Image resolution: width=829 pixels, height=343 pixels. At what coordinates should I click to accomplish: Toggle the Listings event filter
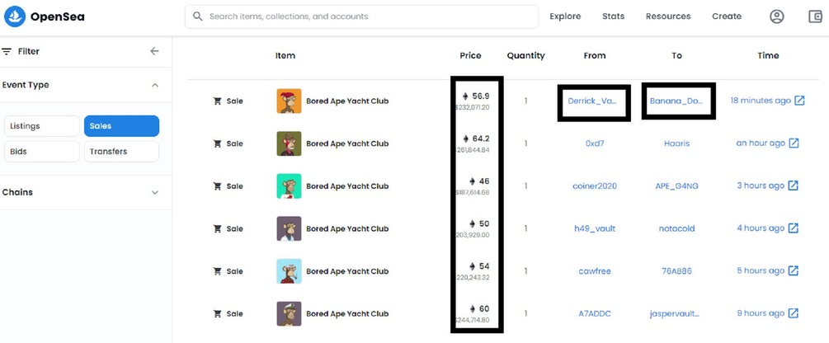tap(41, 126)
